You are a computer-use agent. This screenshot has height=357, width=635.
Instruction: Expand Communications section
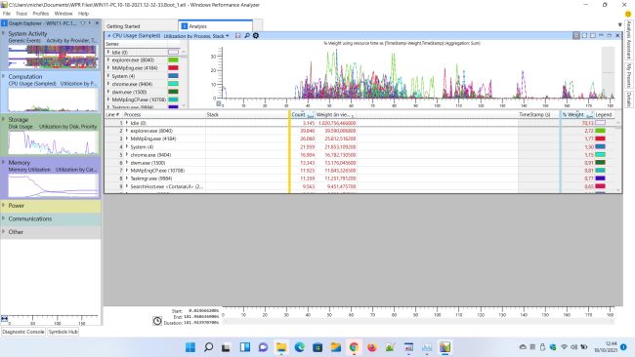coord(4,218)
